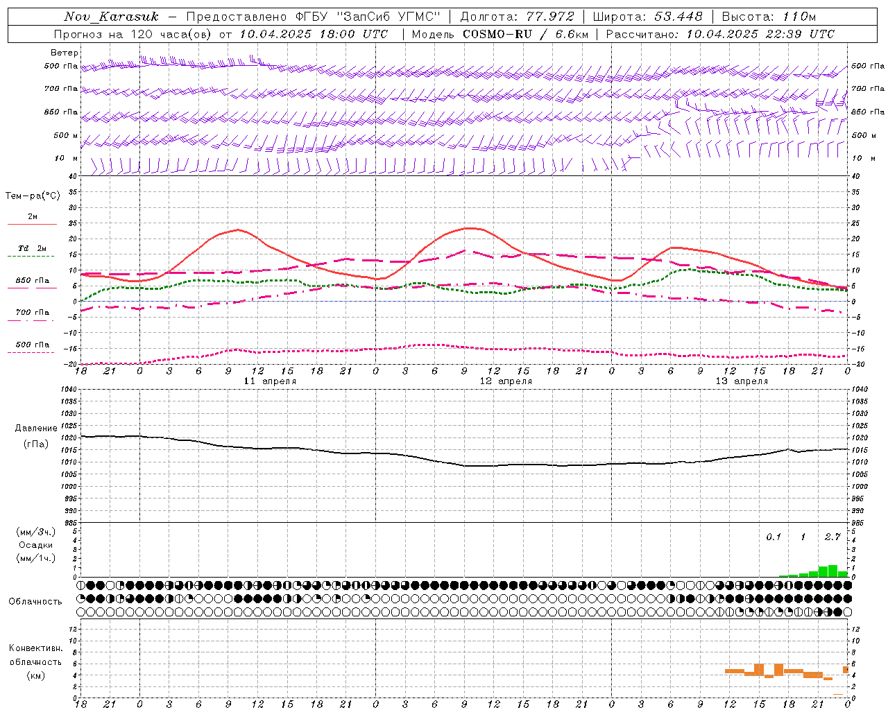Click '850 гПа' temperature legend entry
This screenshot has height=710, width=888.
coord(33,281)
